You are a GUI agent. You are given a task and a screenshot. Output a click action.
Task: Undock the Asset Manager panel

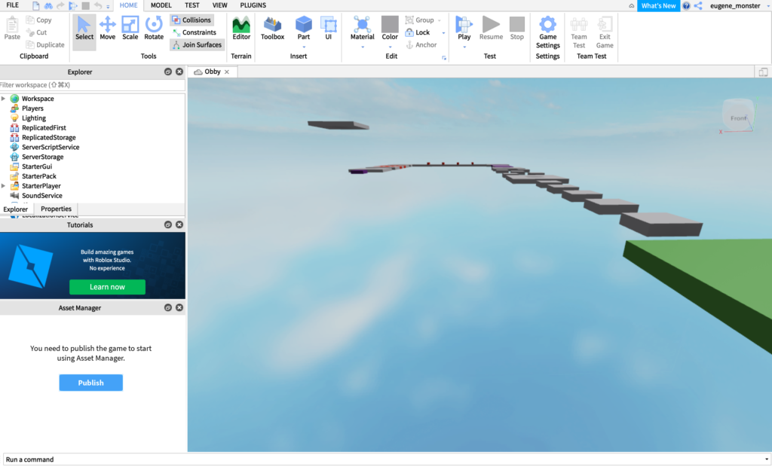point(168,307)
